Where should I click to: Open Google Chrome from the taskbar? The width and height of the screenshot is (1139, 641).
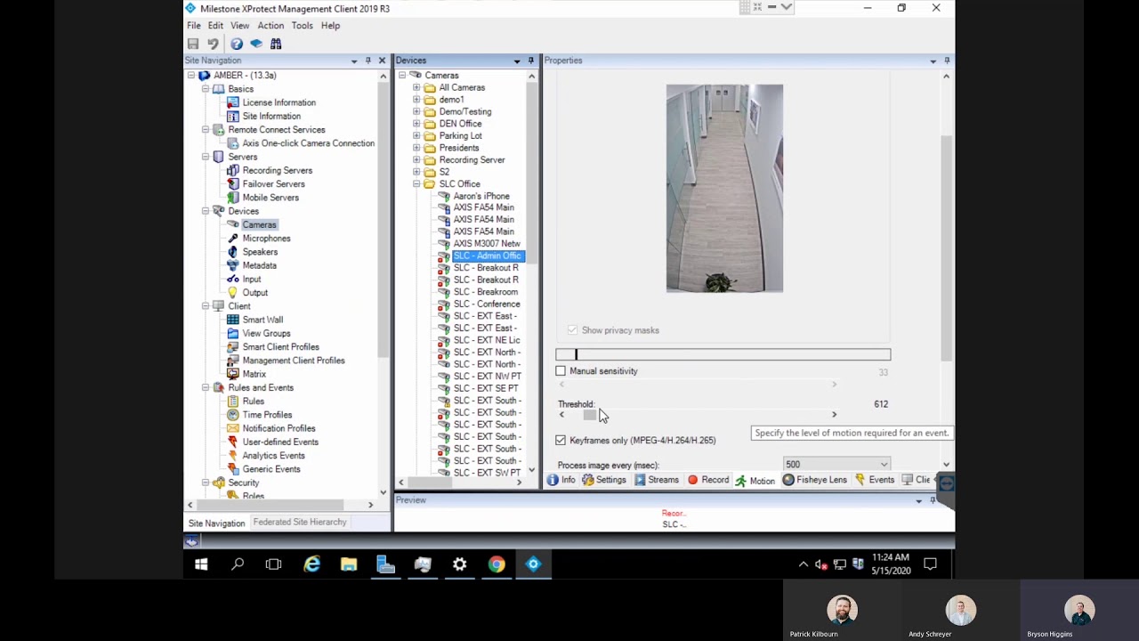click(497, 564)
